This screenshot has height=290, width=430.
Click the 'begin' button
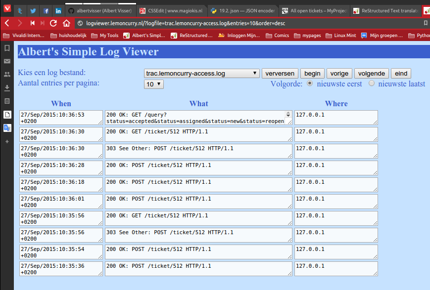312,74
